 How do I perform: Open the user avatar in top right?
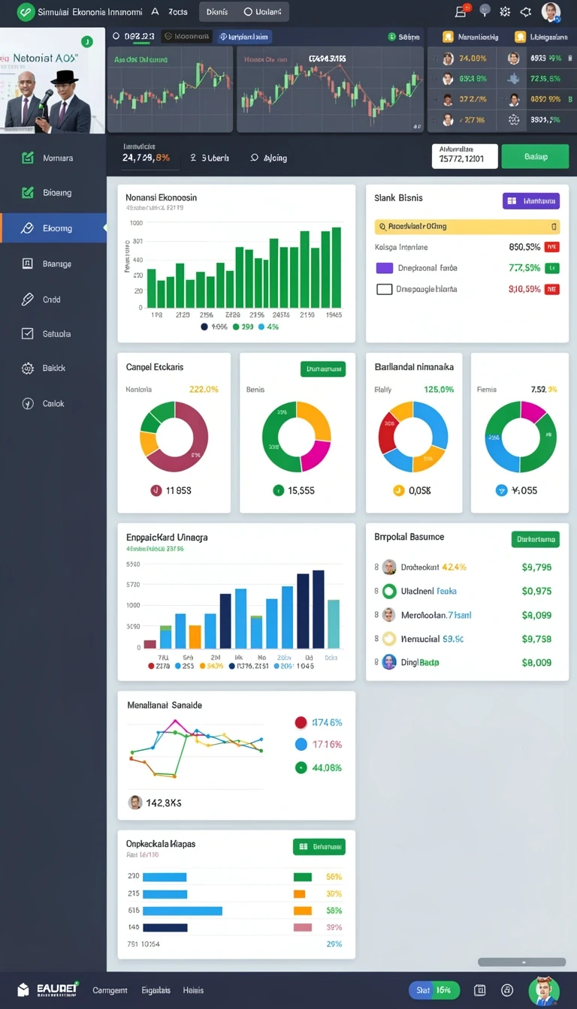tap(551, 12)
